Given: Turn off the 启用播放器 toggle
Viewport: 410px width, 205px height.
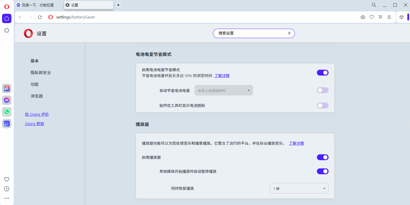Looking at the screenshot, I should (x=322, y=157).
